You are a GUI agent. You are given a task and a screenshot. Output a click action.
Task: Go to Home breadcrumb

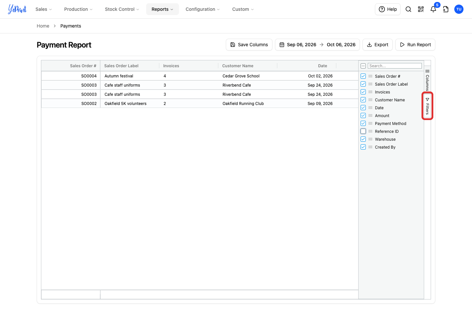pyautogui.click(x=43, y=26)
